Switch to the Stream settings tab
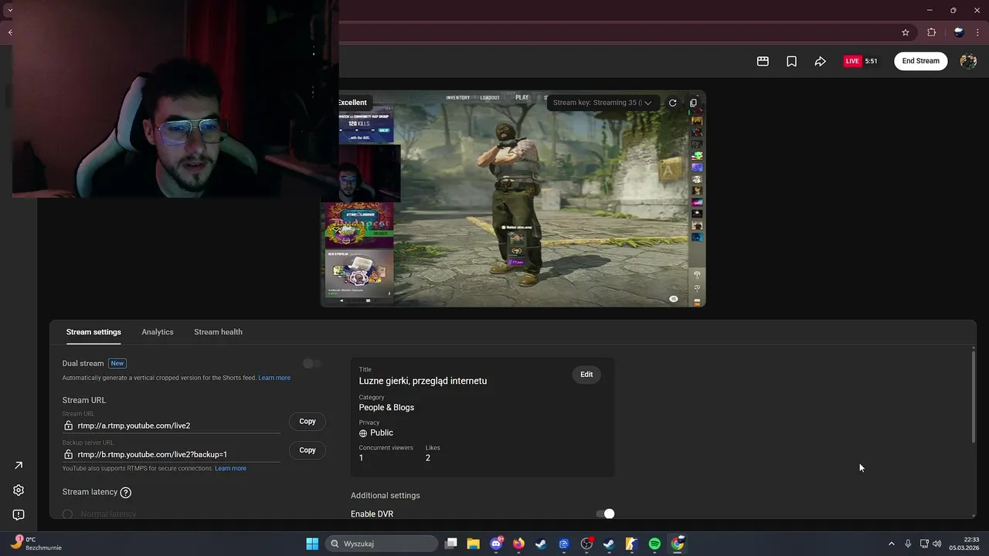The image size is (989, 556). tap(93, 332)
